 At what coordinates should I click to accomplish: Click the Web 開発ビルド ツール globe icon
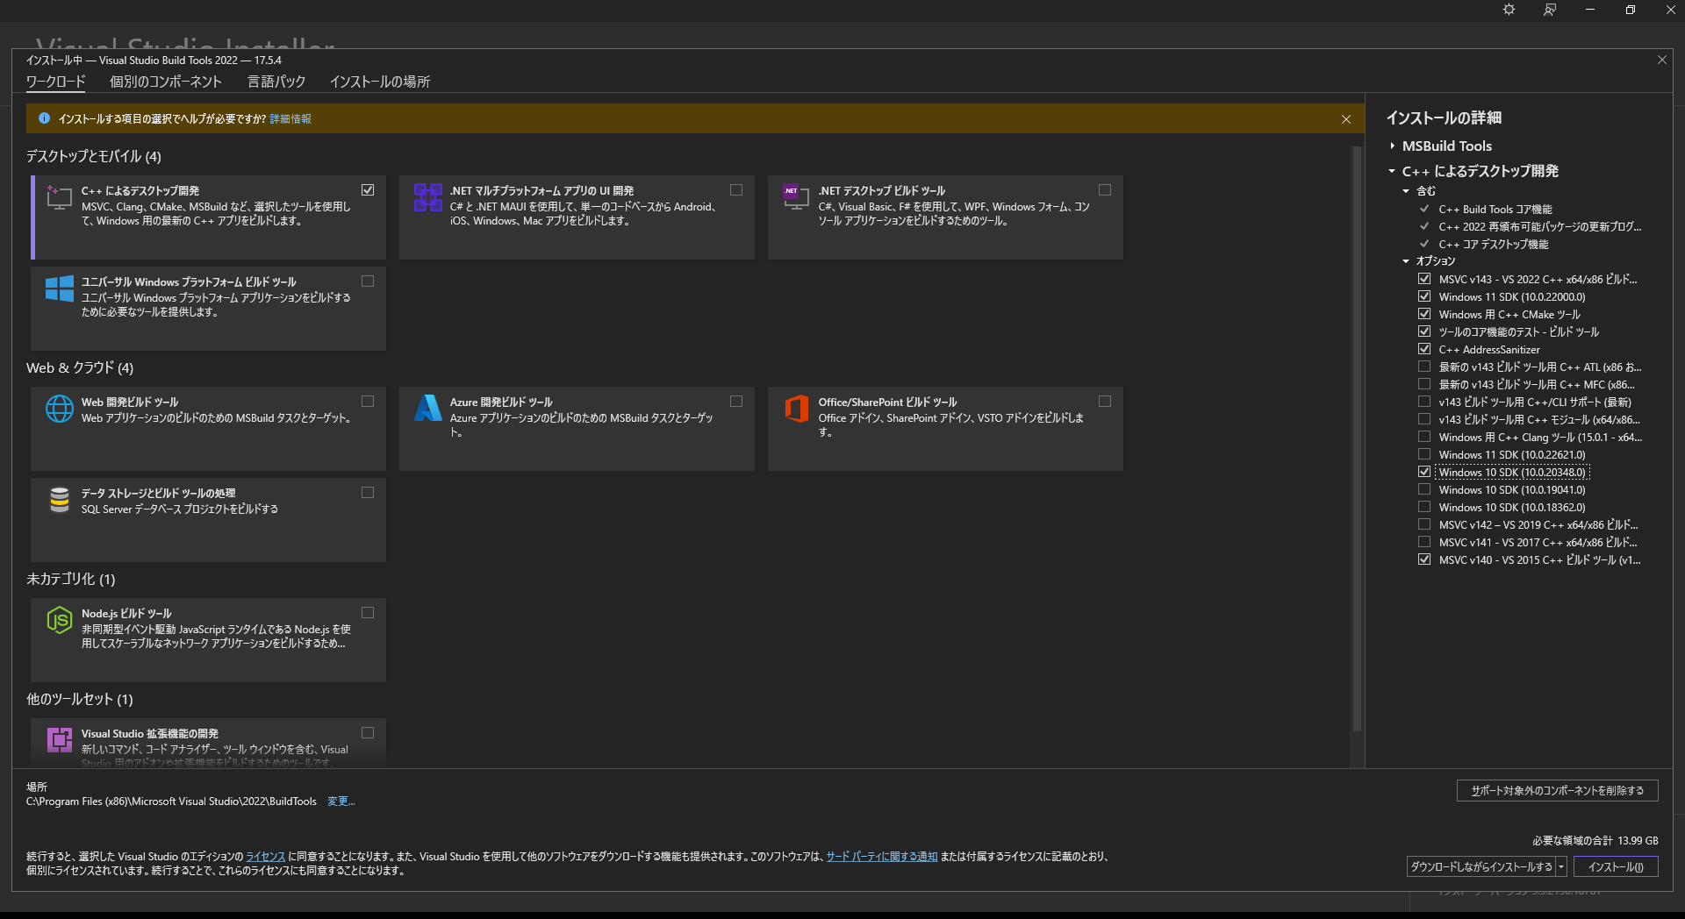[59, 408]
